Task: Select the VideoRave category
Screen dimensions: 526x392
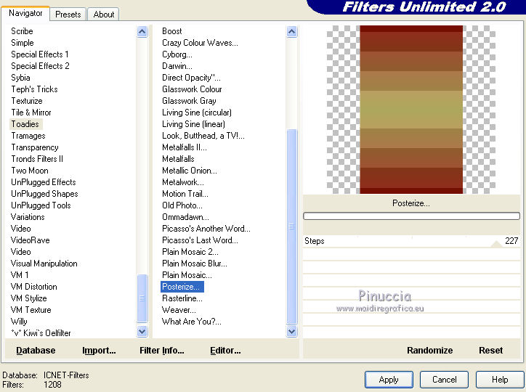Action: click(31, 240)
